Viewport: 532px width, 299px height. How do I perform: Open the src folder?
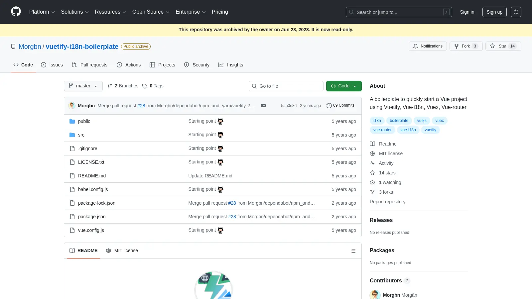(x=81, y=135)
